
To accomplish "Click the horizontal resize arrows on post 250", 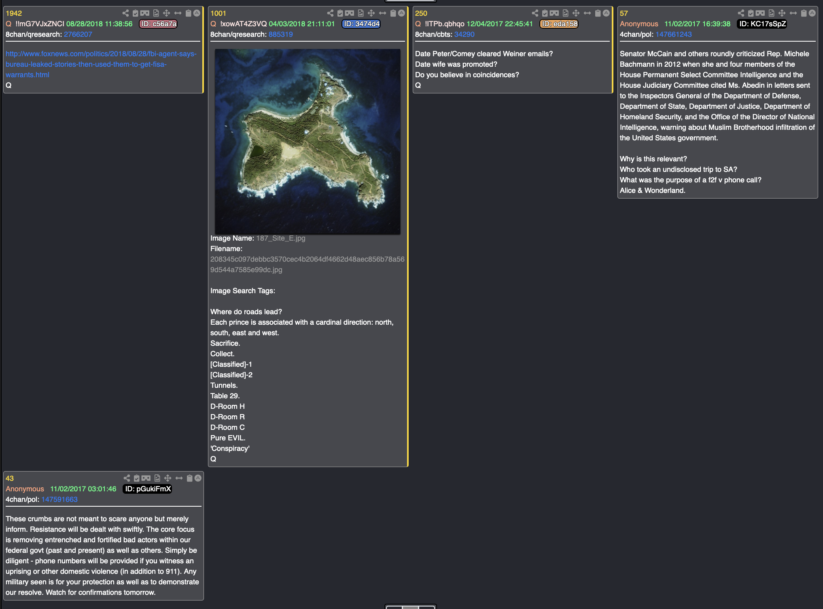I will tap(588, 13).
